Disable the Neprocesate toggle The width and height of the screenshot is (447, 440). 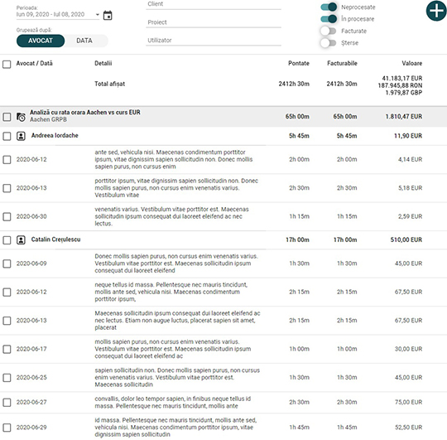pos(329,7)
